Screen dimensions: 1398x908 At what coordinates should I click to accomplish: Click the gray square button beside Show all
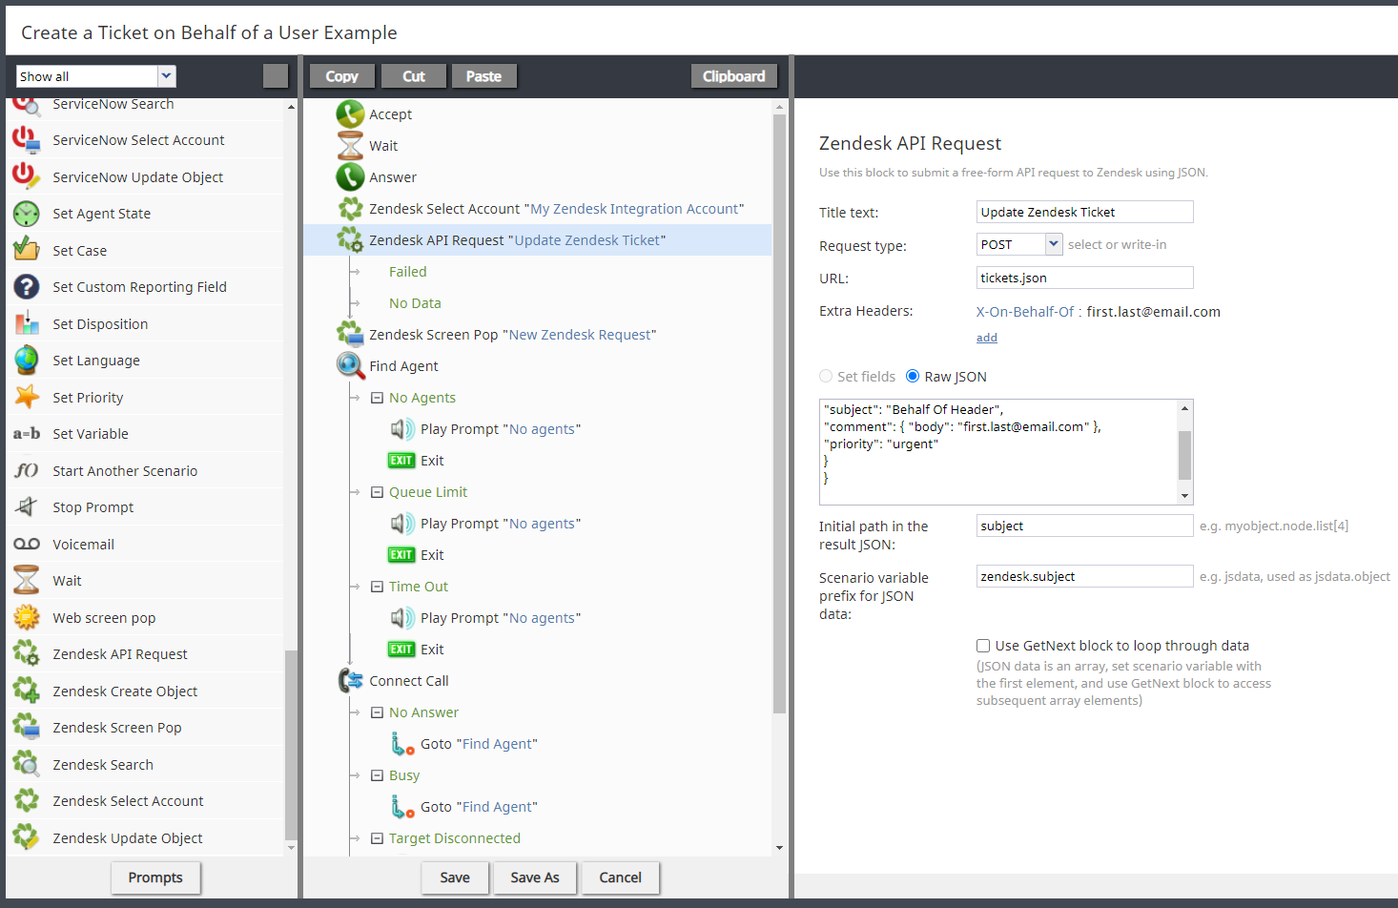point(276,76)
